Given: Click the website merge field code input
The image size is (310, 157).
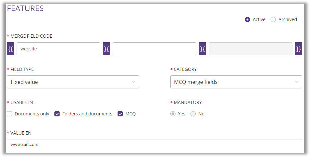Looking at the screenshot, I should [x=58, y=49].
